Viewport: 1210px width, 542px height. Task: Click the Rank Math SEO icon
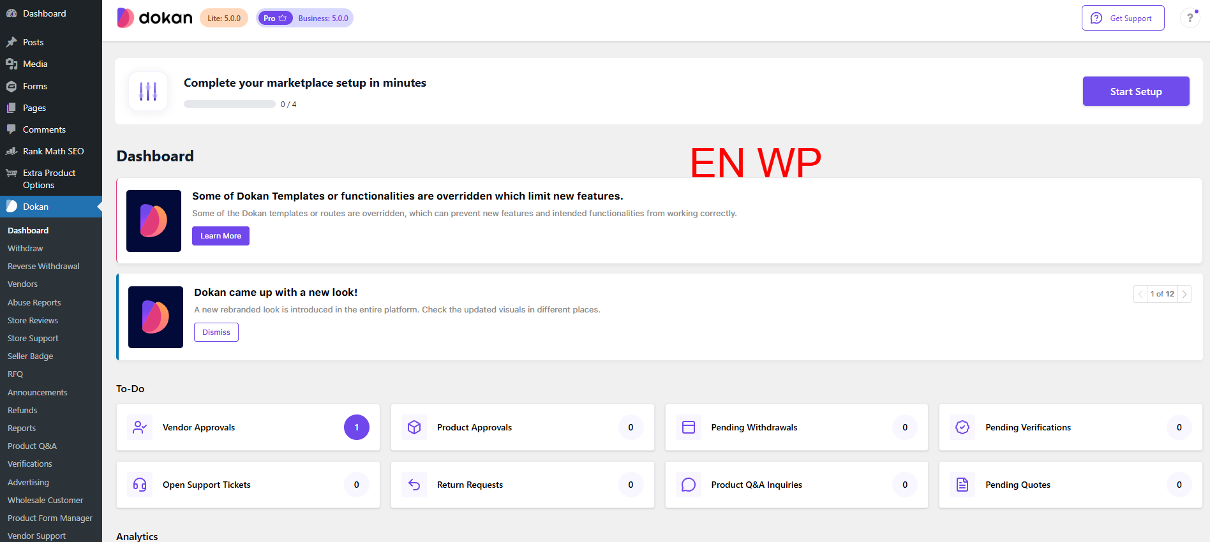(11, 151)
